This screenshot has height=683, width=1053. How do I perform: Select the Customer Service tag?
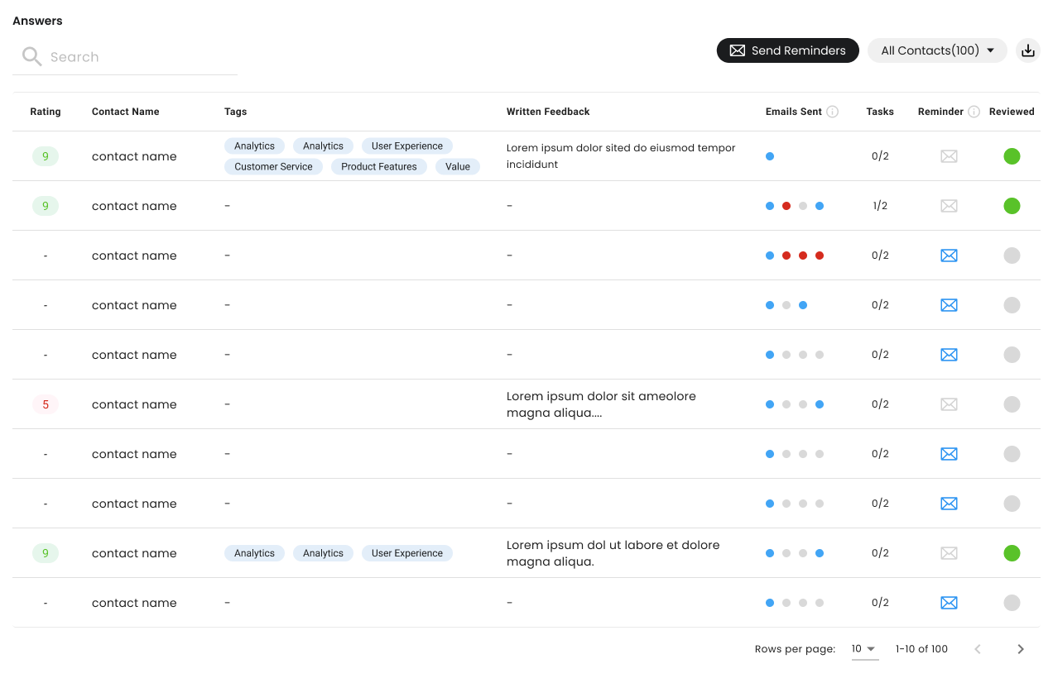(x=273, y=166)
